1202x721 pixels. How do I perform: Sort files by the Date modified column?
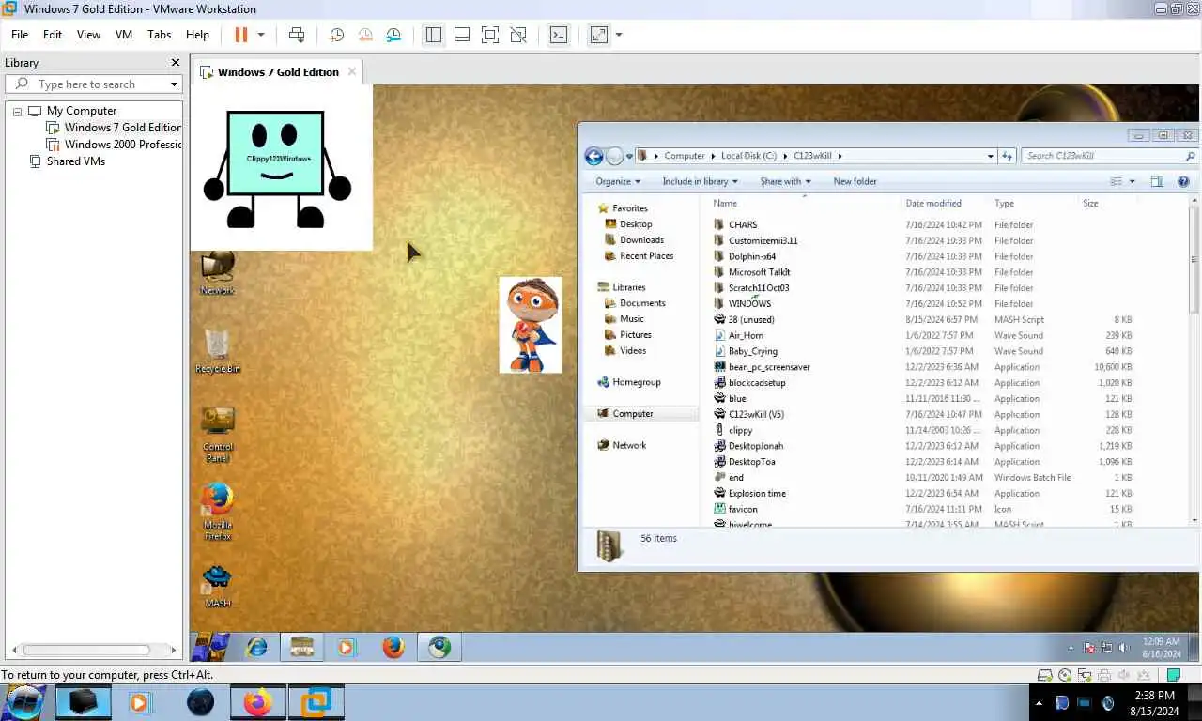[x=932, y=203]
